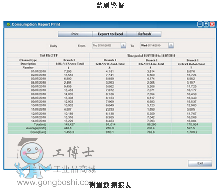
Task: Open the To date dropdown
Action: pyautogui.click(x=171, y=45)
